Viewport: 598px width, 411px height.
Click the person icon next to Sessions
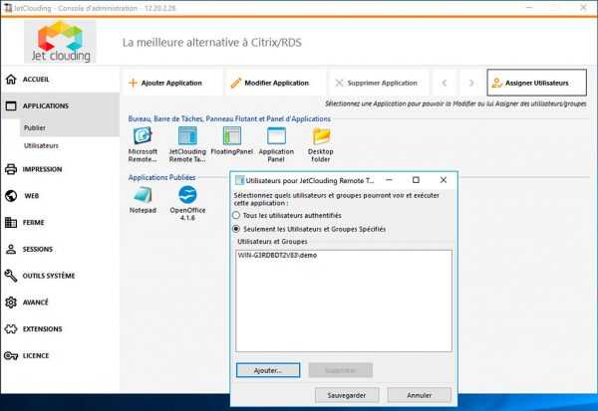pyautogui.click(x=11, y=249)
